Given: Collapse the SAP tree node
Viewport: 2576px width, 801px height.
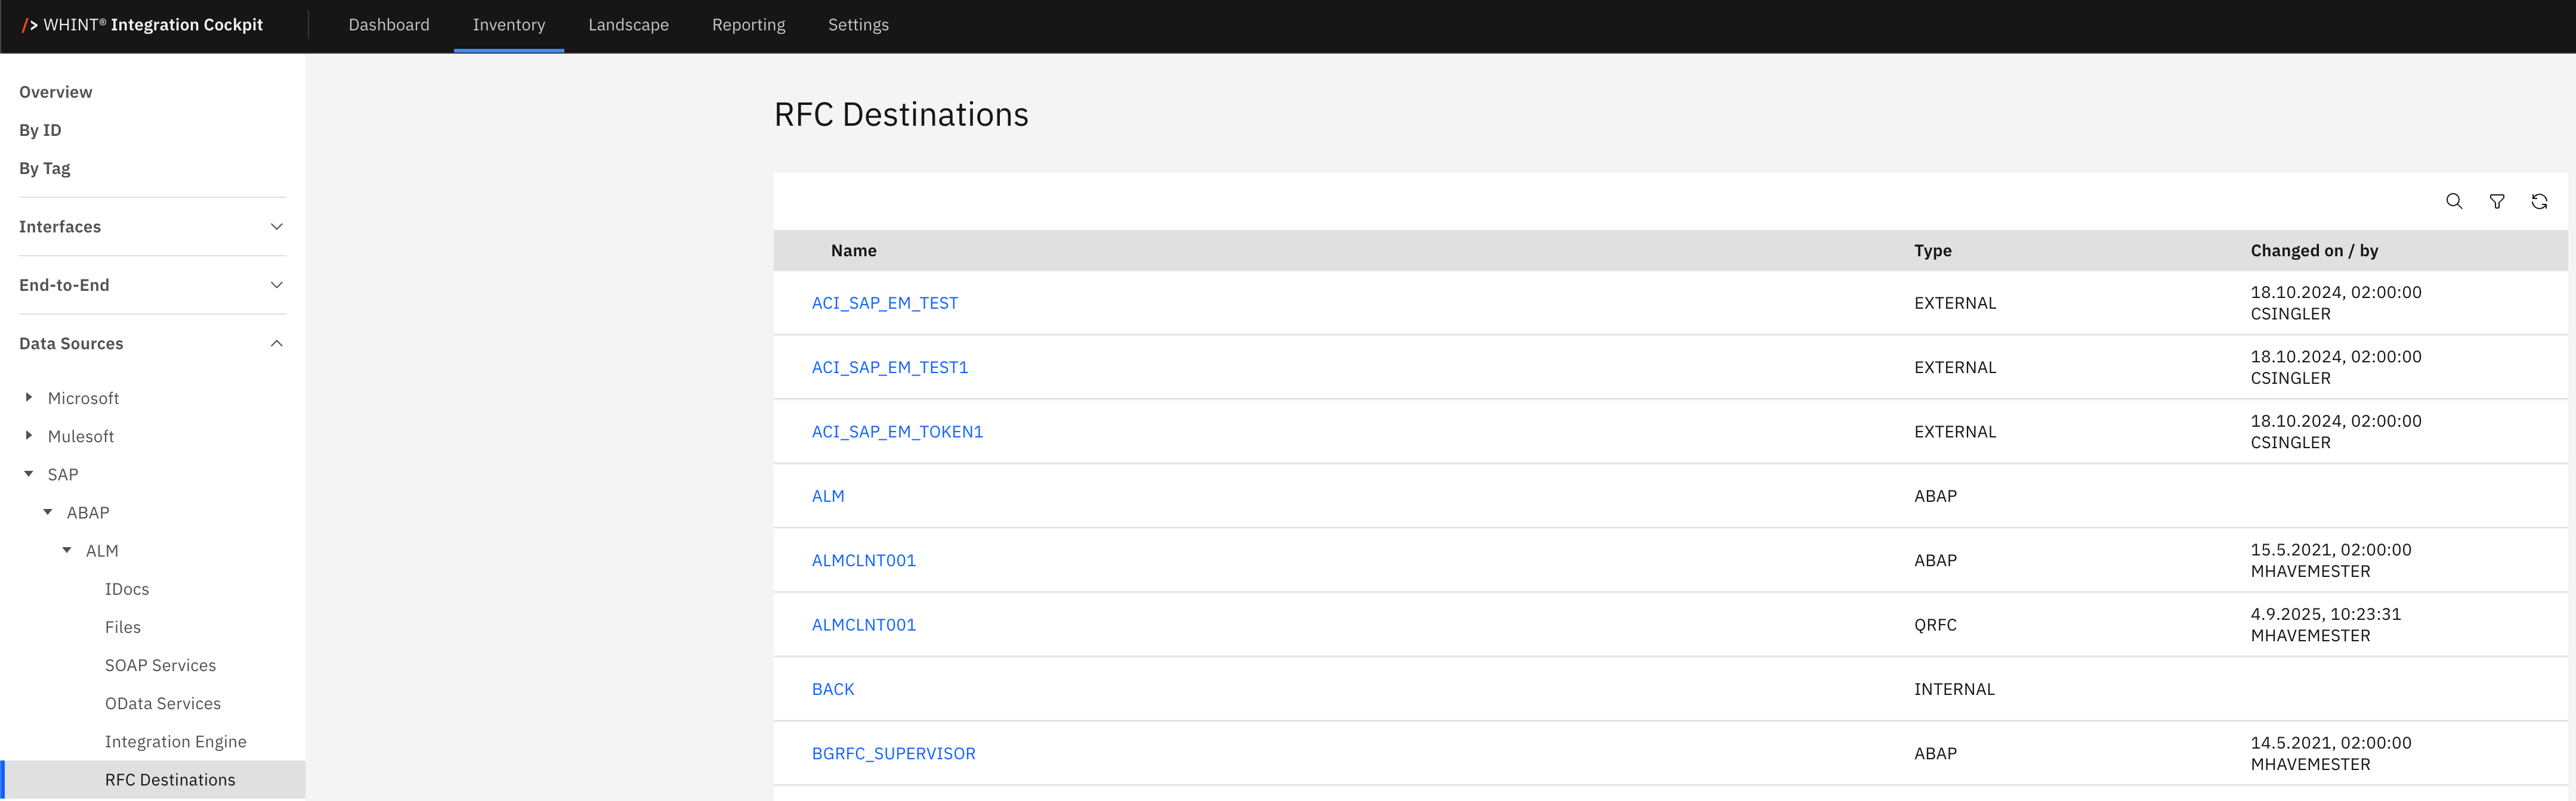Looking at the screenshot, I should coord(29,473).
